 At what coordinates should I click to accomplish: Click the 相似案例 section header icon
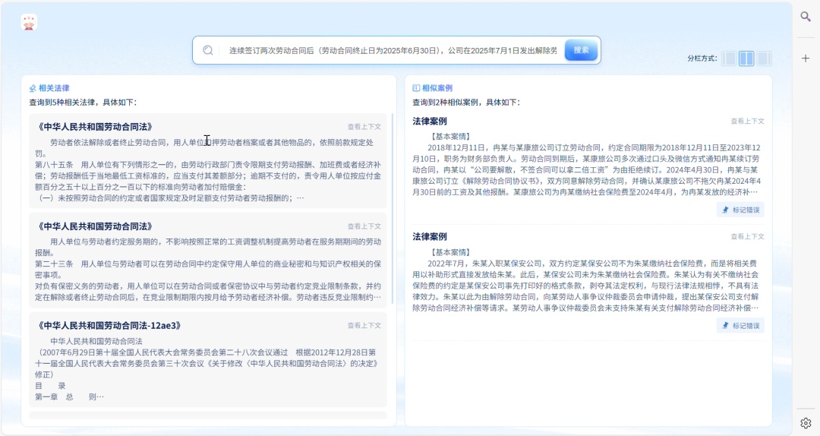pyautogui.click(x=416, y=88)
